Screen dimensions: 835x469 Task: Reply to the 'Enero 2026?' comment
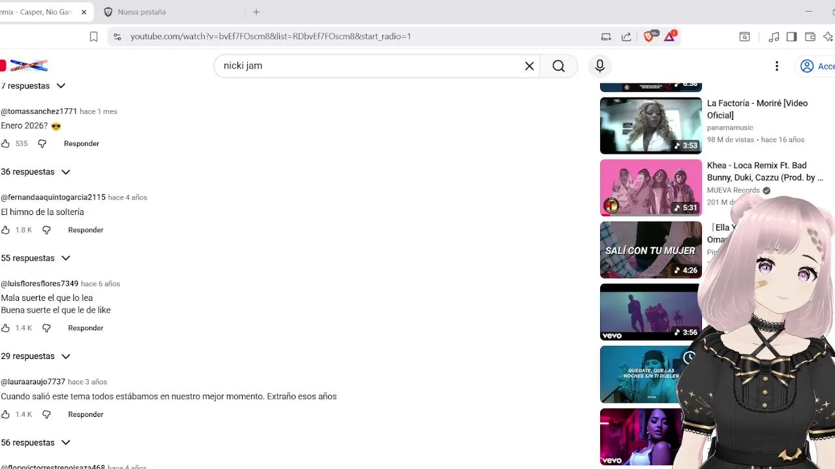pos(82,143)
